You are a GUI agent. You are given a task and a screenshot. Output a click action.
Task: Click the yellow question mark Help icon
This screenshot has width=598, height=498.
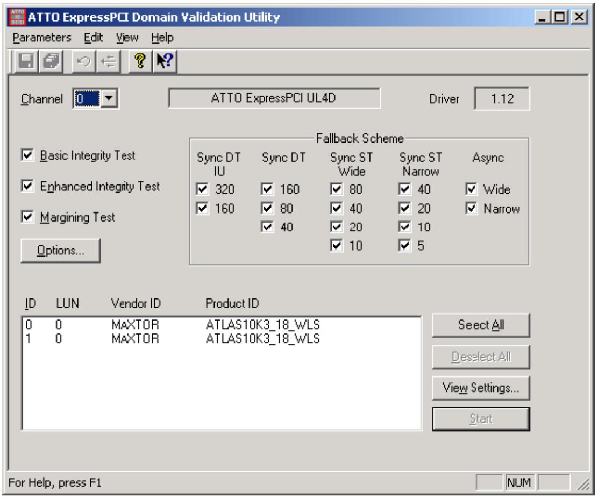point(140,61)
